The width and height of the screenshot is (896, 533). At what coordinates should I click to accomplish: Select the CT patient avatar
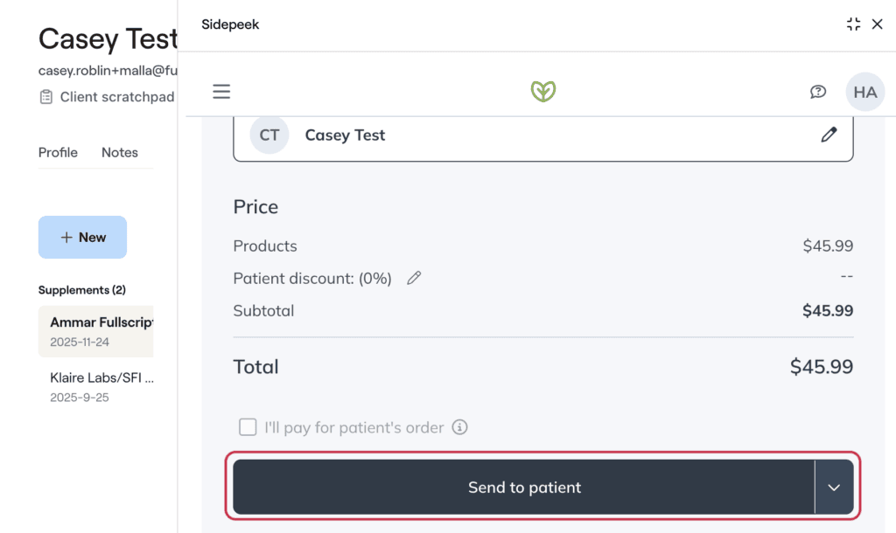(x=269, y=135)
